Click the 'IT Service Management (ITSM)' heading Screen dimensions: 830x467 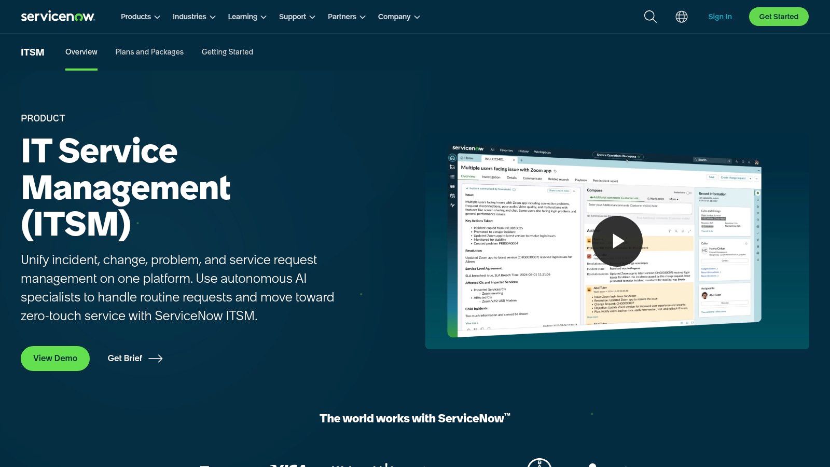pos(126,187)
